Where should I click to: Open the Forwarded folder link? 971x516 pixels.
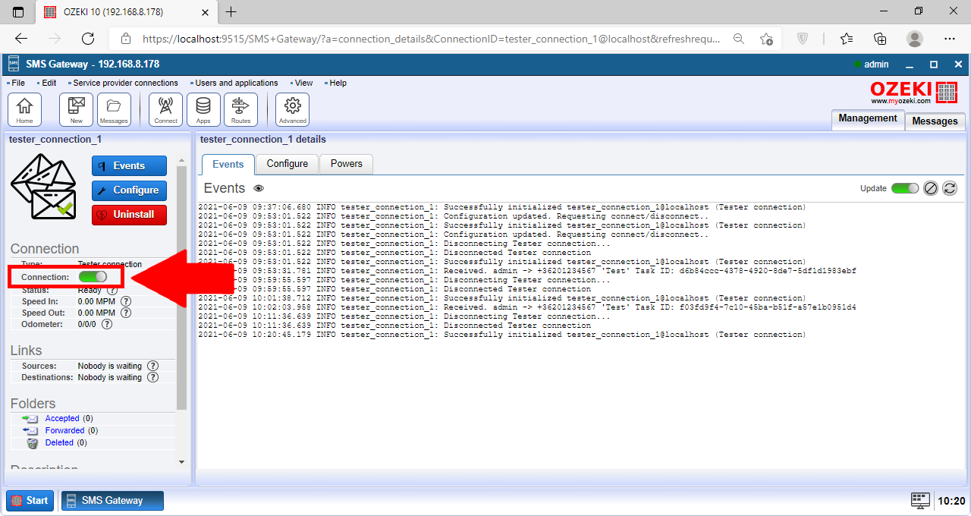pyautogui.click(x=64, y=430)
